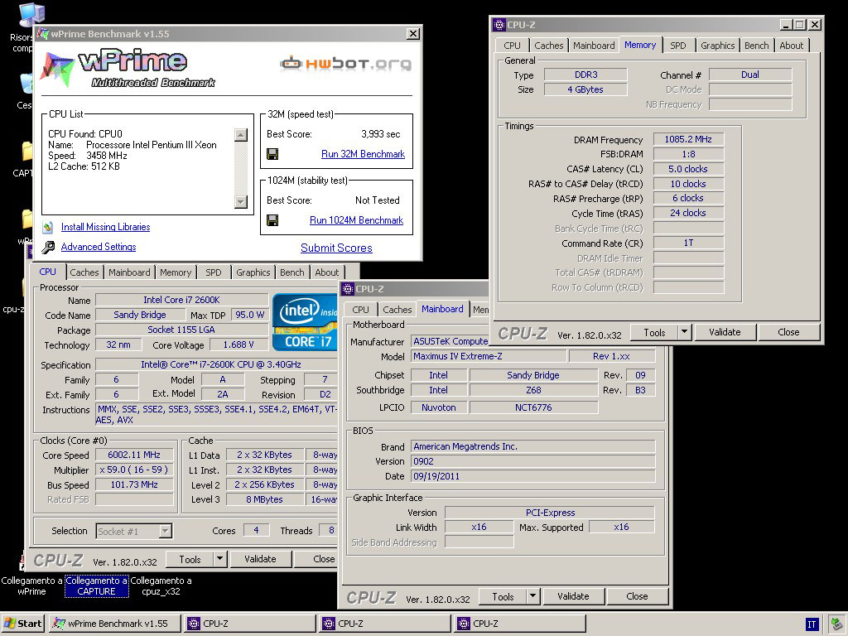The height and width of the screenshot is (636, 848).
Task: Click the Tools button in the Mainboard window
Action: [503, 596]
